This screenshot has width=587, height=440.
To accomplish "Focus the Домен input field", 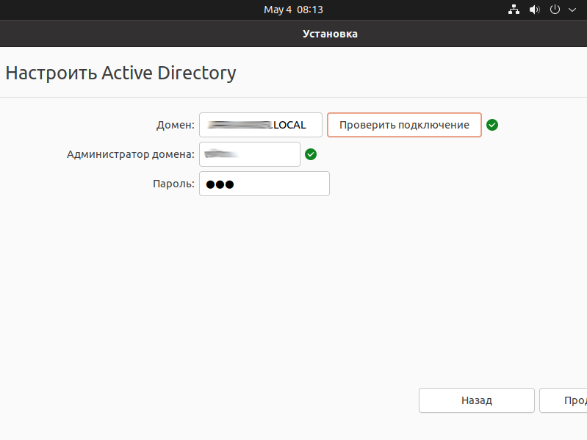I will pos(261,125).
